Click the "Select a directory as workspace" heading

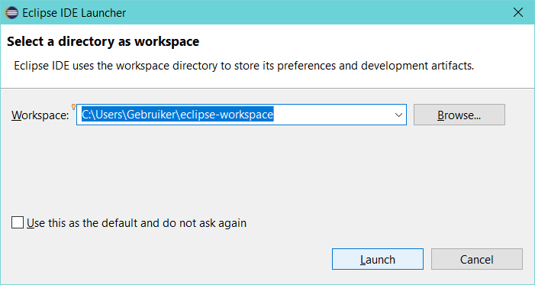pos(103,42)
